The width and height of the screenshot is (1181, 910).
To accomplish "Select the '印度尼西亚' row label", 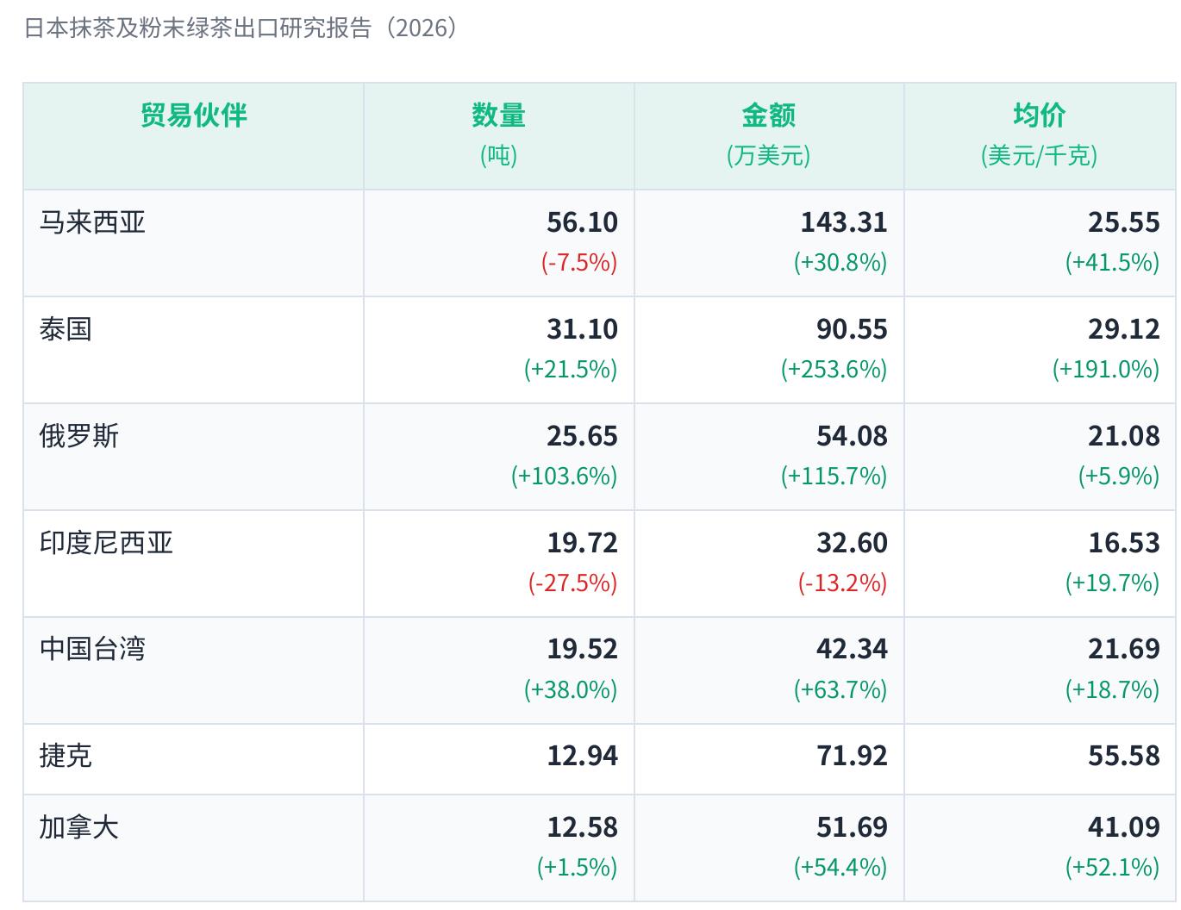I will (x=106, y=543).
